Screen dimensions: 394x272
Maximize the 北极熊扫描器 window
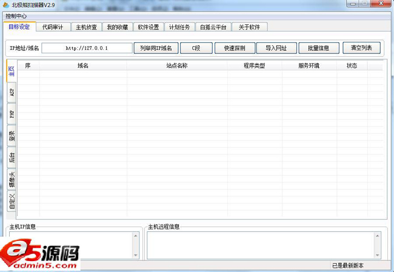pyautogui.click(x=365, y=4)
